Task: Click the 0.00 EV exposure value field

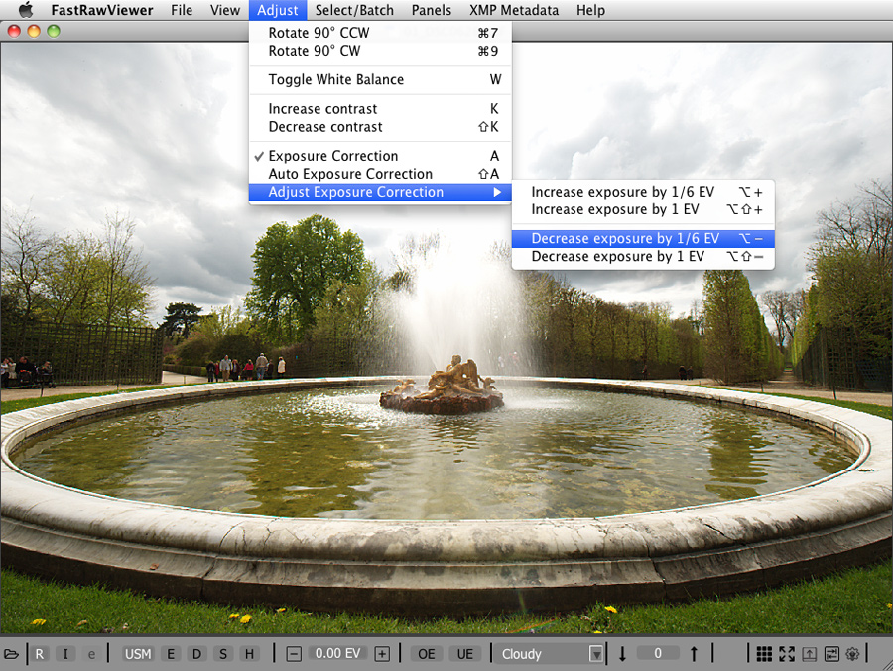Action: click(x=337, y=654)
